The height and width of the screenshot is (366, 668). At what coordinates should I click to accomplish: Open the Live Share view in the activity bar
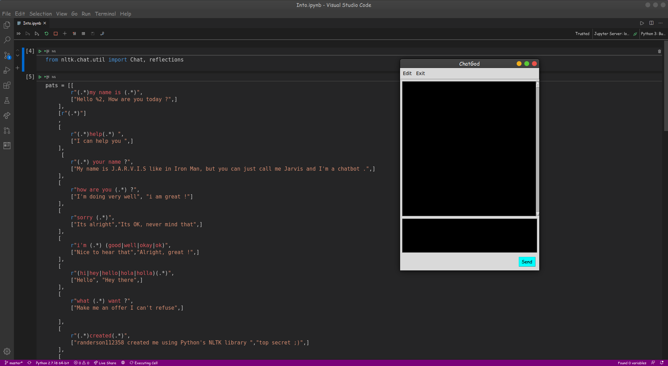pos(7,115)
